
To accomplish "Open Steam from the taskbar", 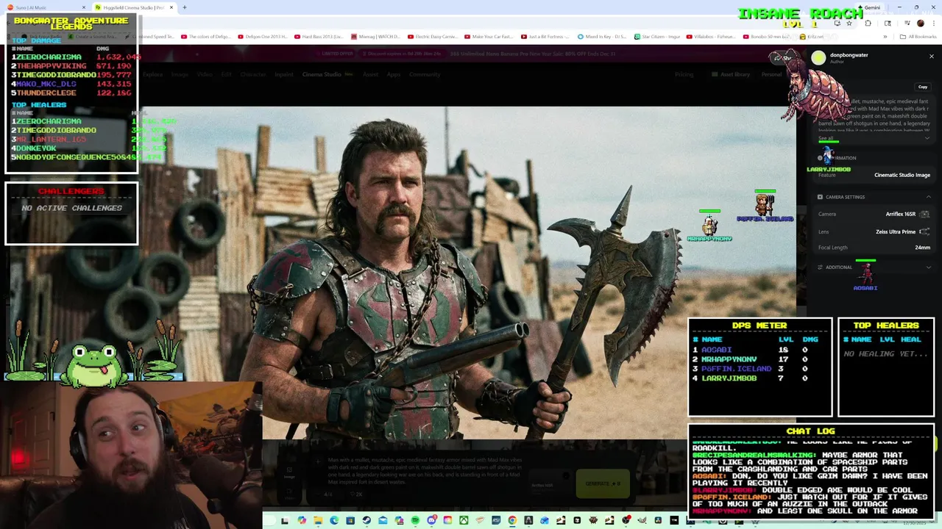I will pos(366,520).
